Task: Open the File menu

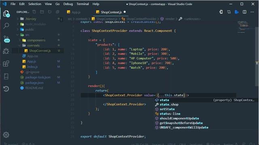Action: (13, 4)
